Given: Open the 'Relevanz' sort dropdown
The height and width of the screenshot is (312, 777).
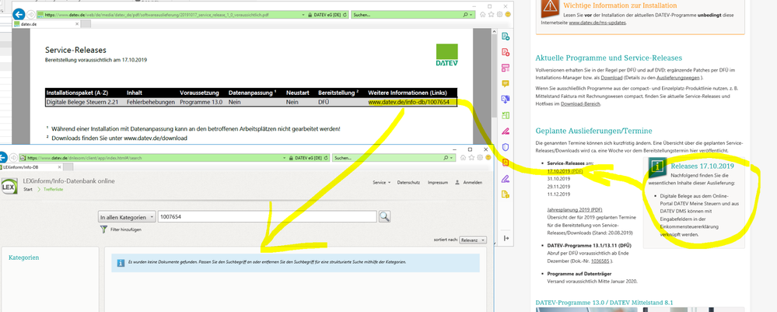Looking at the screenshot, I should tap(473, 240).
